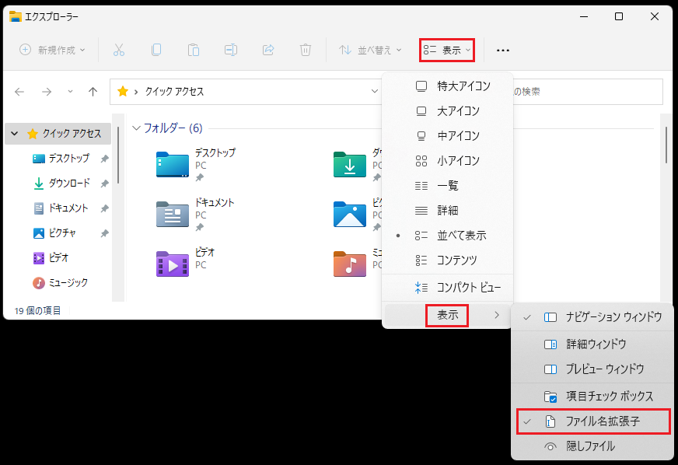Click the Rename icon in toolbar

[231, 50]
